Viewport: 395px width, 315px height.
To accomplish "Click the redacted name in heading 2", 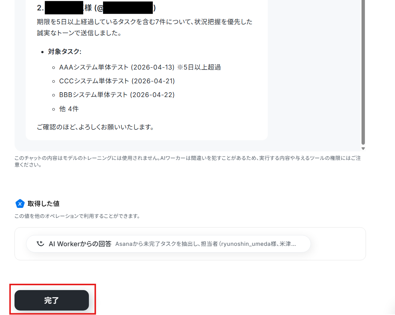I will pyautogui.click(x=64, y=7).
